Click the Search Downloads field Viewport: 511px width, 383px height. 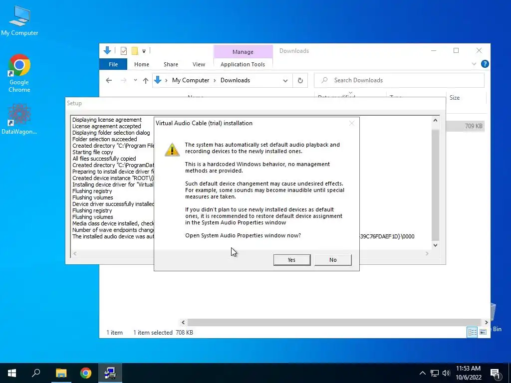399,80
